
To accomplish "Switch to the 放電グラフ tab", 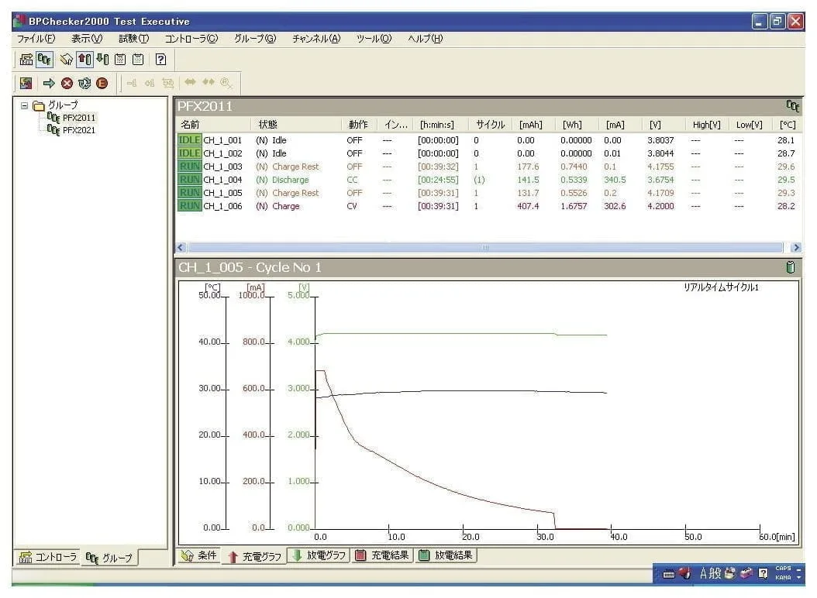I will [319, 555].
